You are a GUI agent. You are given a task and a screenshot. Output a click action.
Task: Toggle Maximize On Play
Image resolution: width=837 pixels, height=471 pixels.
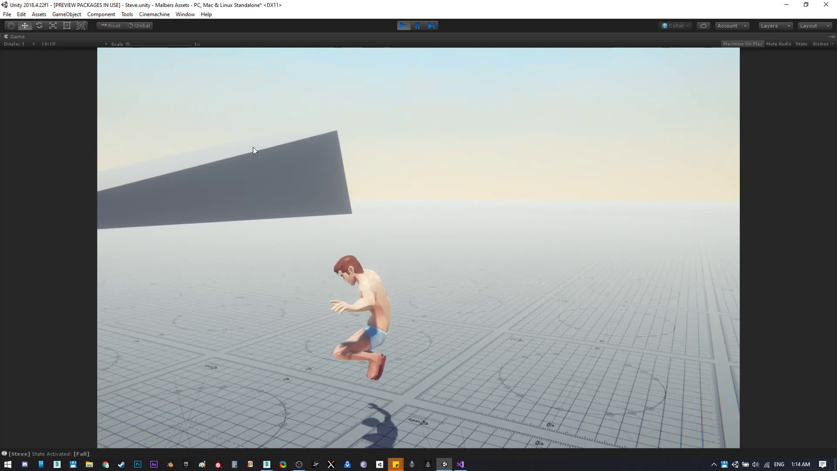[742, 44]
